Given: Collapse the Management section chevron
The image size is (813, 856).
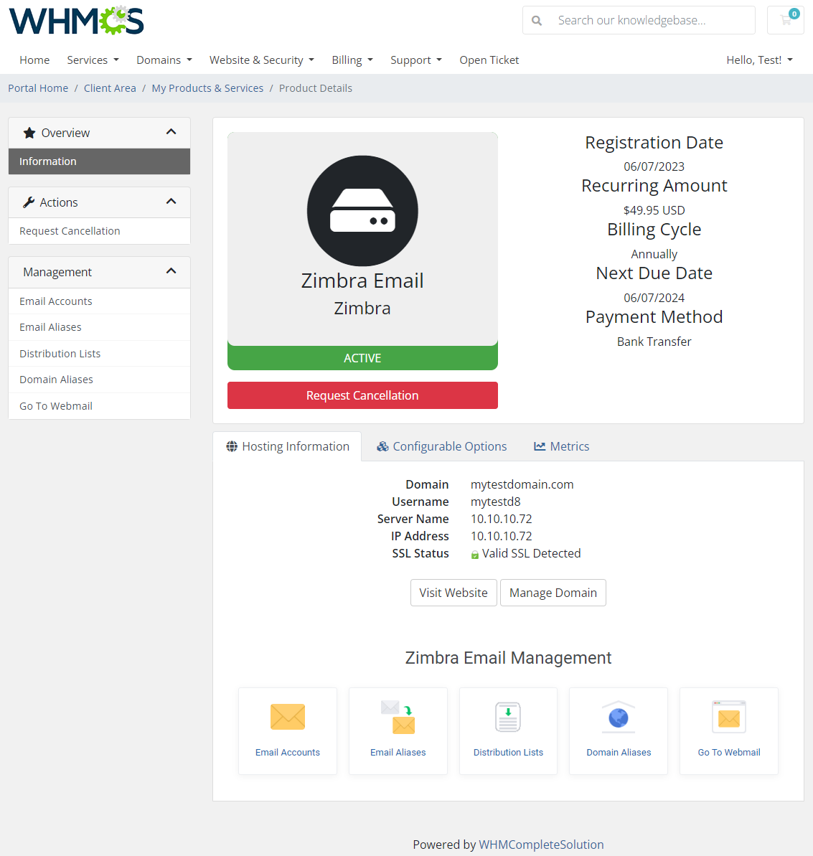Looking at the screenshot, I should (x=171, y=272).
